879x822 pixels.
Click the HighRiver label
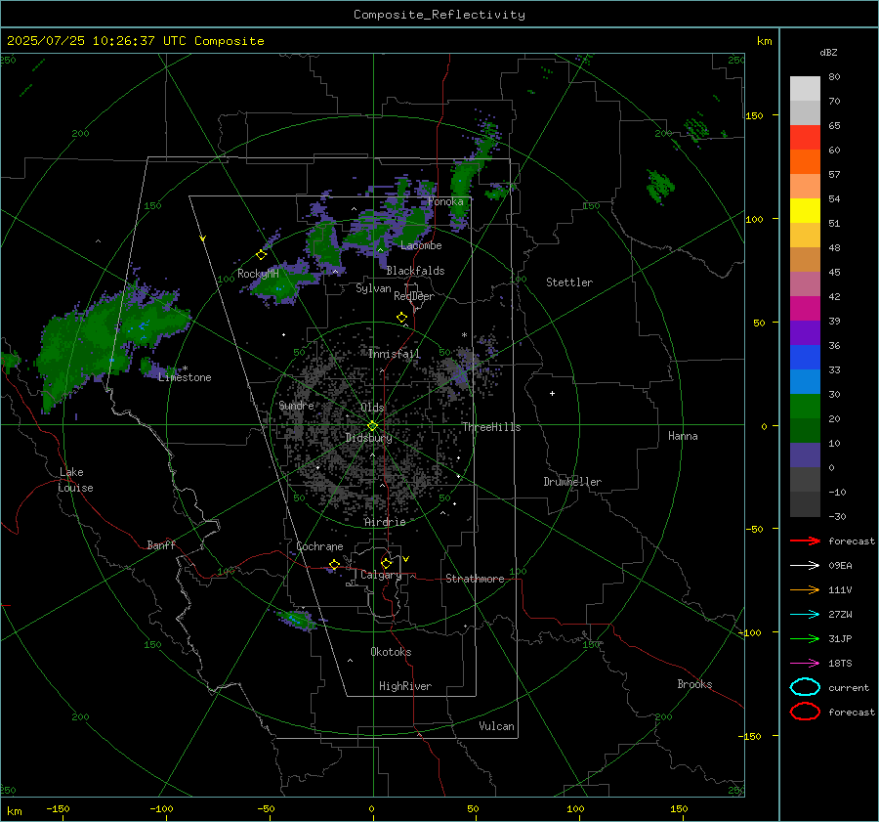point(405,686)
